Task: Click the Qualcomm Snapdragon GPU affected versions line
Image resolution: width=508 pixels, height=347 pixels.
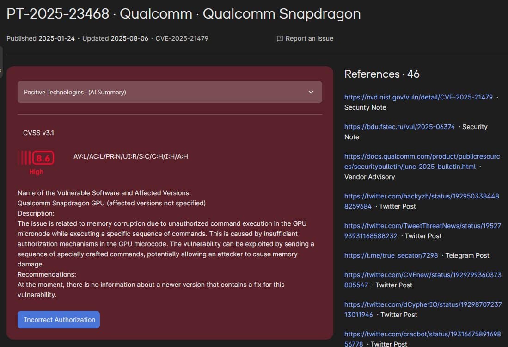Action: click(111, 203)
